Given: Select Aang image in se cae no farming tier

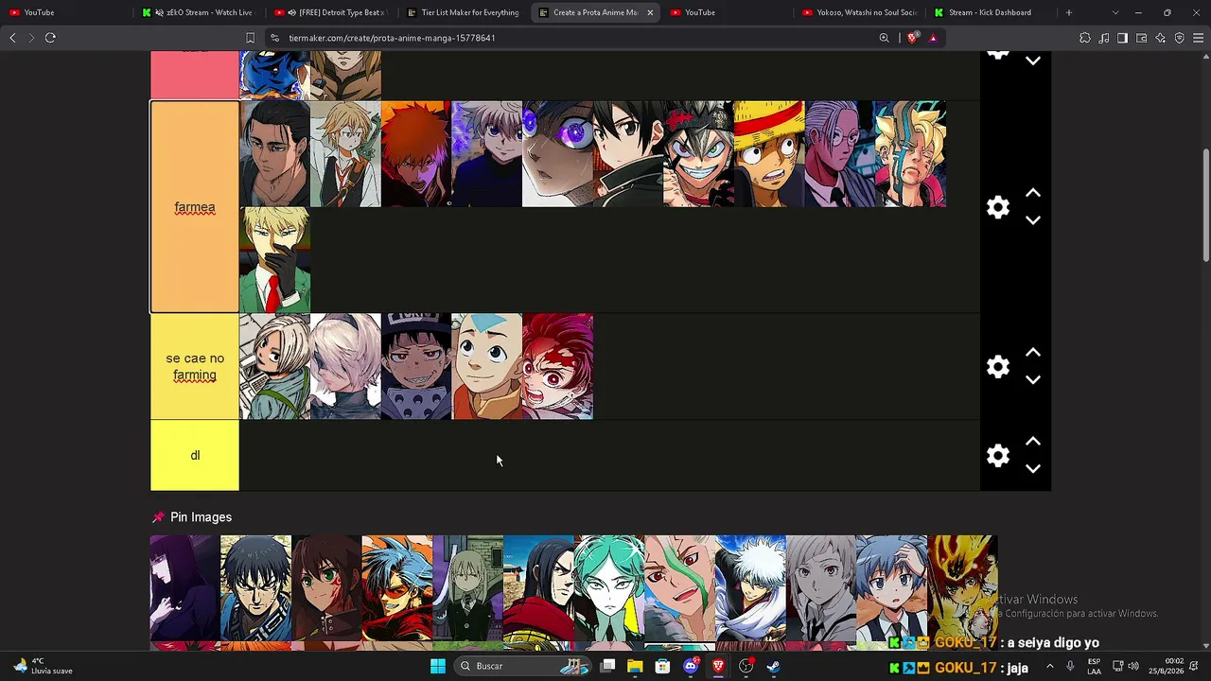Looking at the screenshot, I should pyautogui.click(x=487, y=366).
